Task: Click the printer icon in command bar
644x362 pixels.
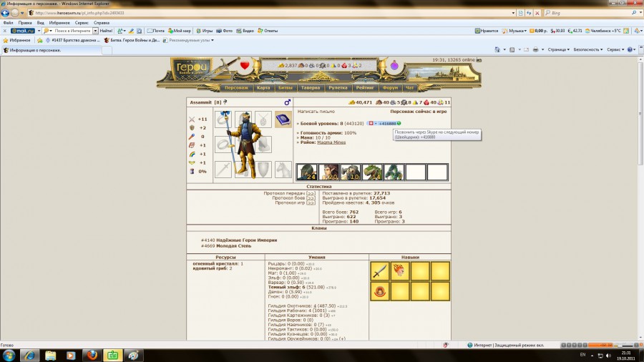Action: pos(535,49)
